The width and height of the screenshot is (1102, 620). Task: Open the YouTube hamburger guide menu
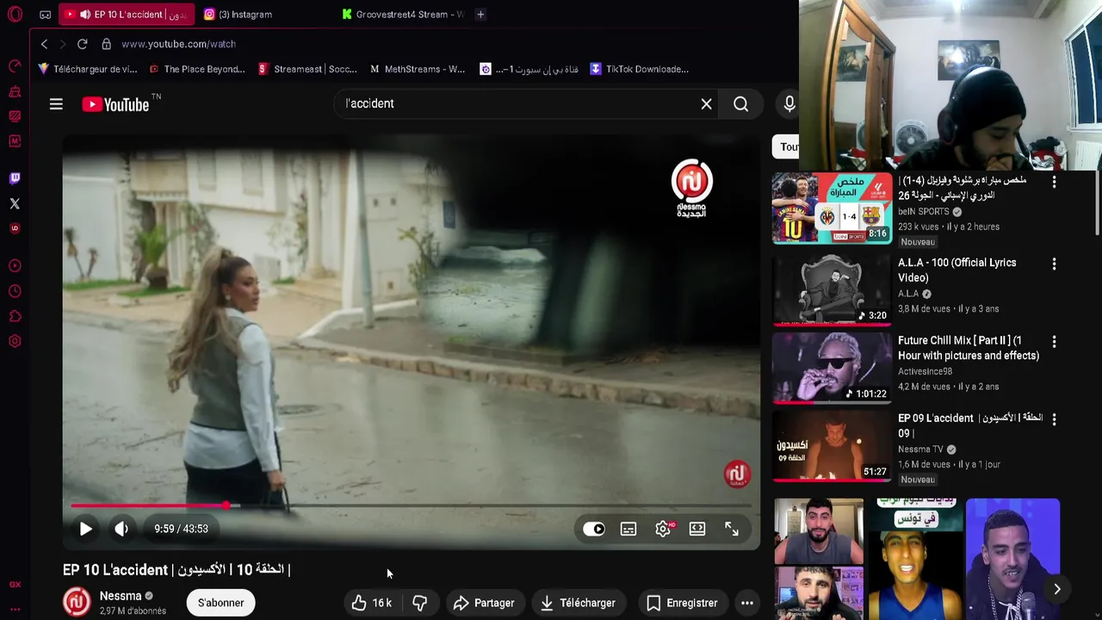56,104
